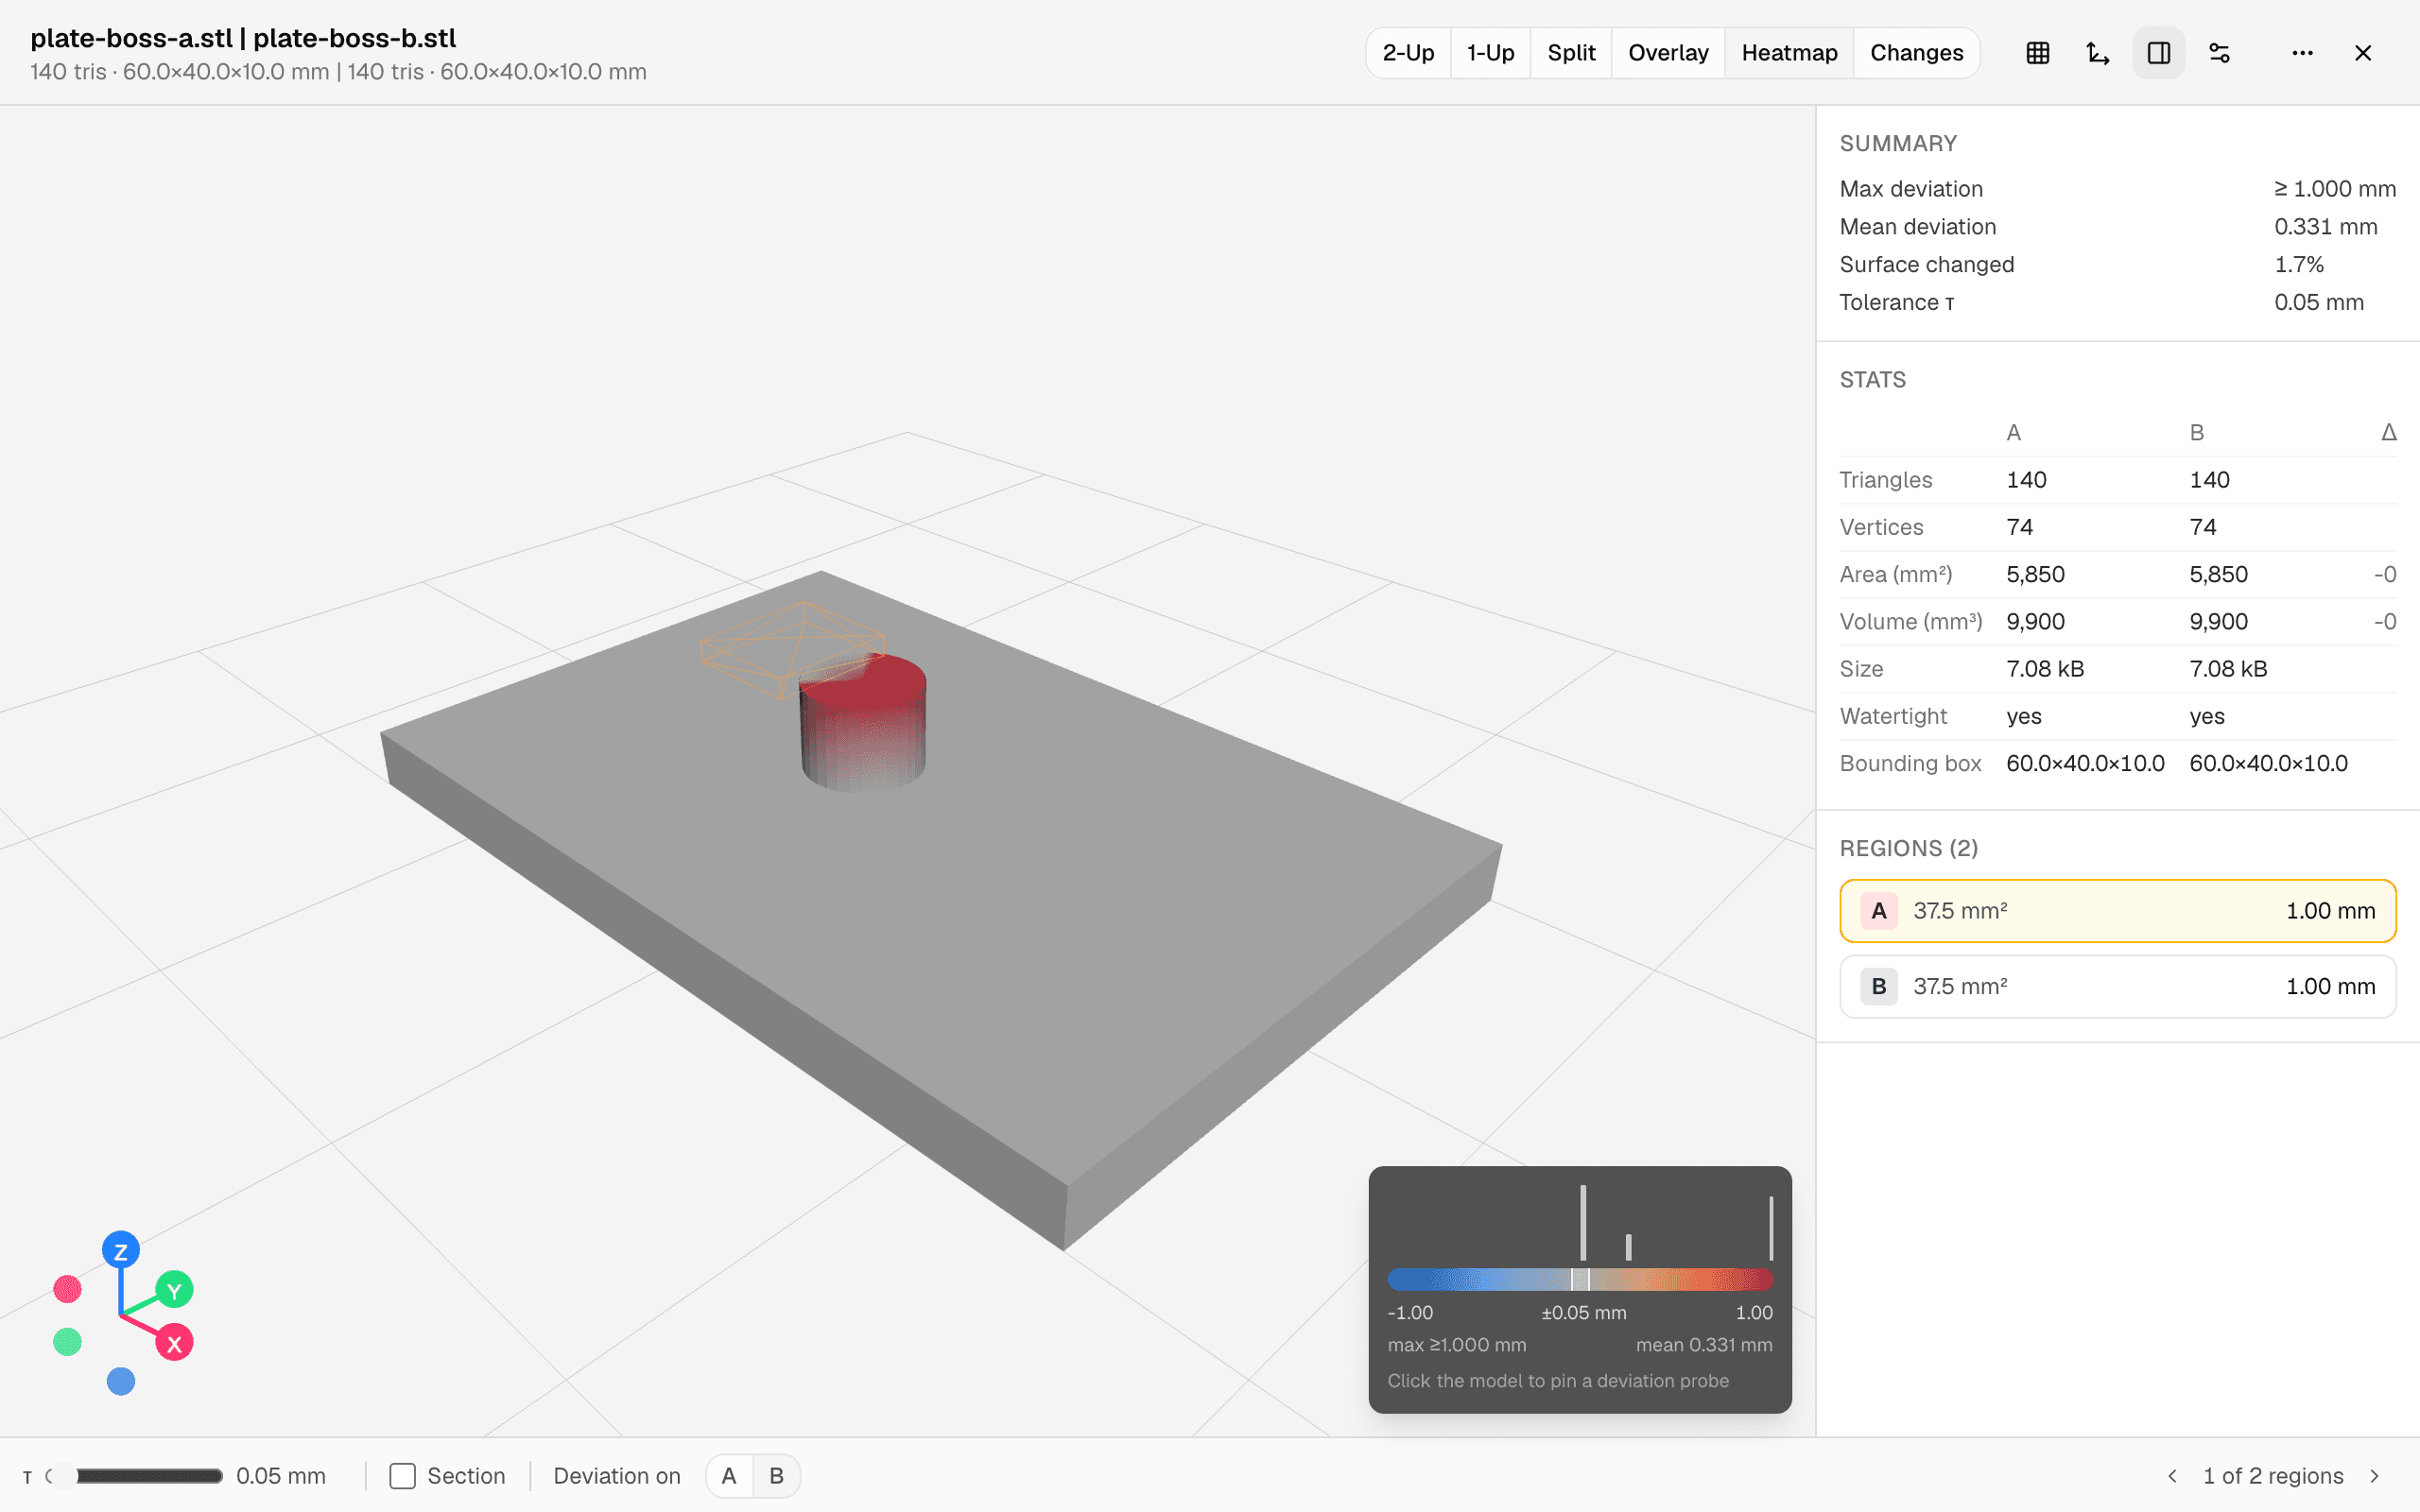The height and width of the screenshot is (1512, 2420).
Task: Snap view to Y axis gizmo
Action: coord(174,1291)
